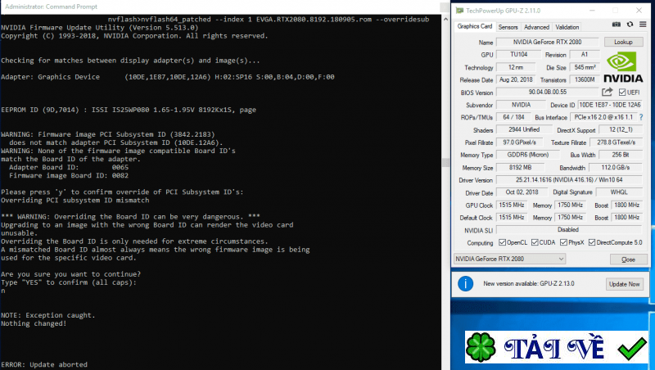
Task: Click the ROPs/TMUs field 64 / 184
Action: (513, 117)
